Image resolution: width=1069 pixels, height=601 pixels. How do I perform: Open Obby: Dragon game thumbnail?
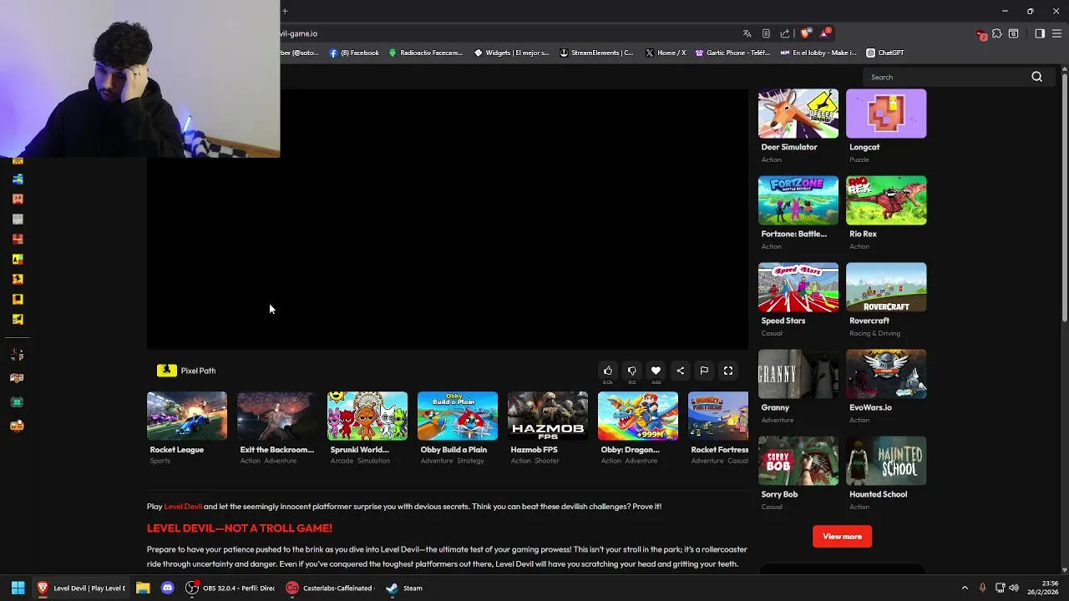(x=637, y=416)
